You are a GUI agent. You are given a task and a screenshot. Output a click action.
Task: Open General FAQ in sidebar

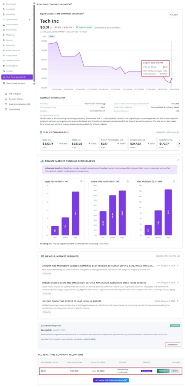15,109
